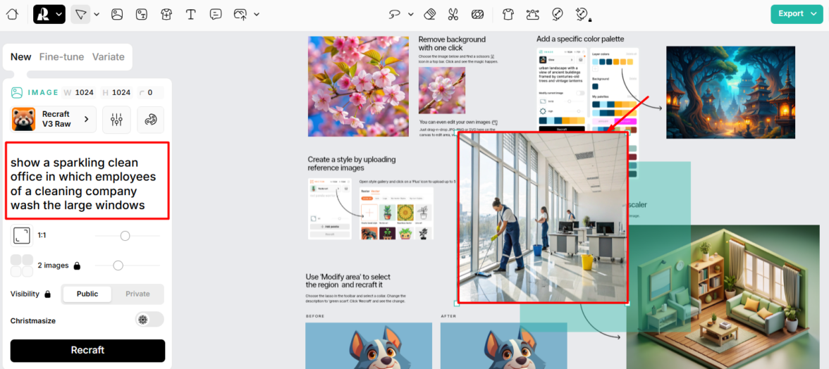Click the 1:1 aspect ratio button
The width and height of the screenshot is (829, 369).
pyautogui.click(x=22, y=235)
